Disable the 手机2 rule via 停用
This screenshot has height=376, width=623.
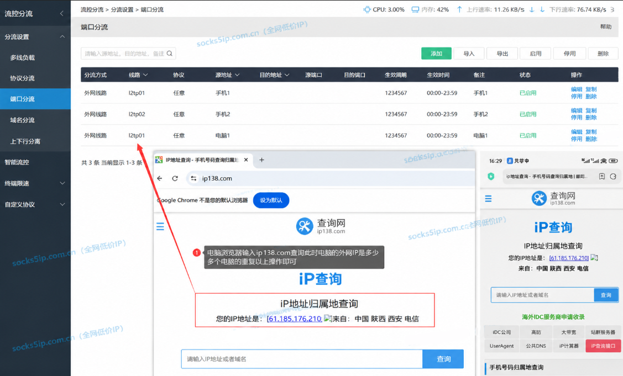click(577, 118)
